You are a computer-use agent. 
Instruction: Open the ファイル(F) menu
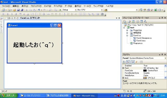coord(6,6)
